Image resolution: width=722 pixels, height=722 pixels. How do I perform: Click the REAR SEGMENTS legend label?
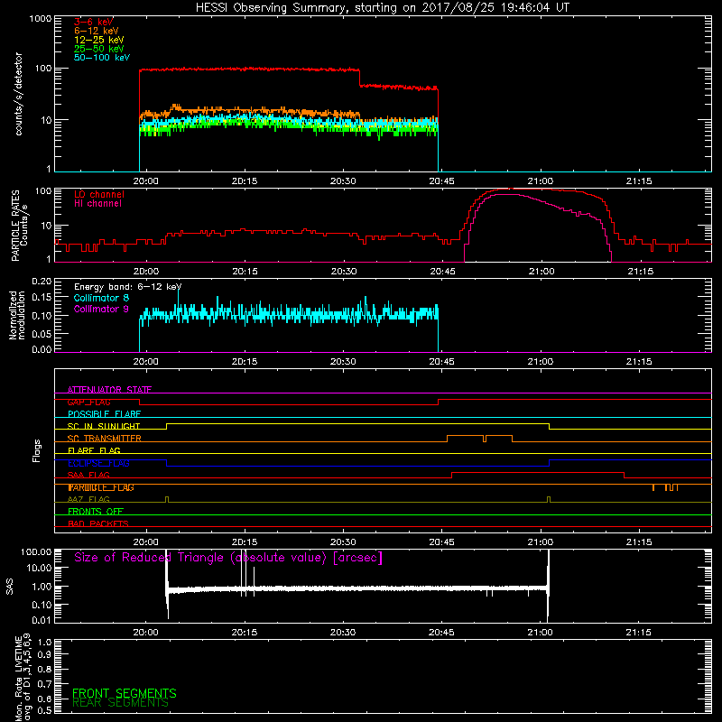[120, 703]
